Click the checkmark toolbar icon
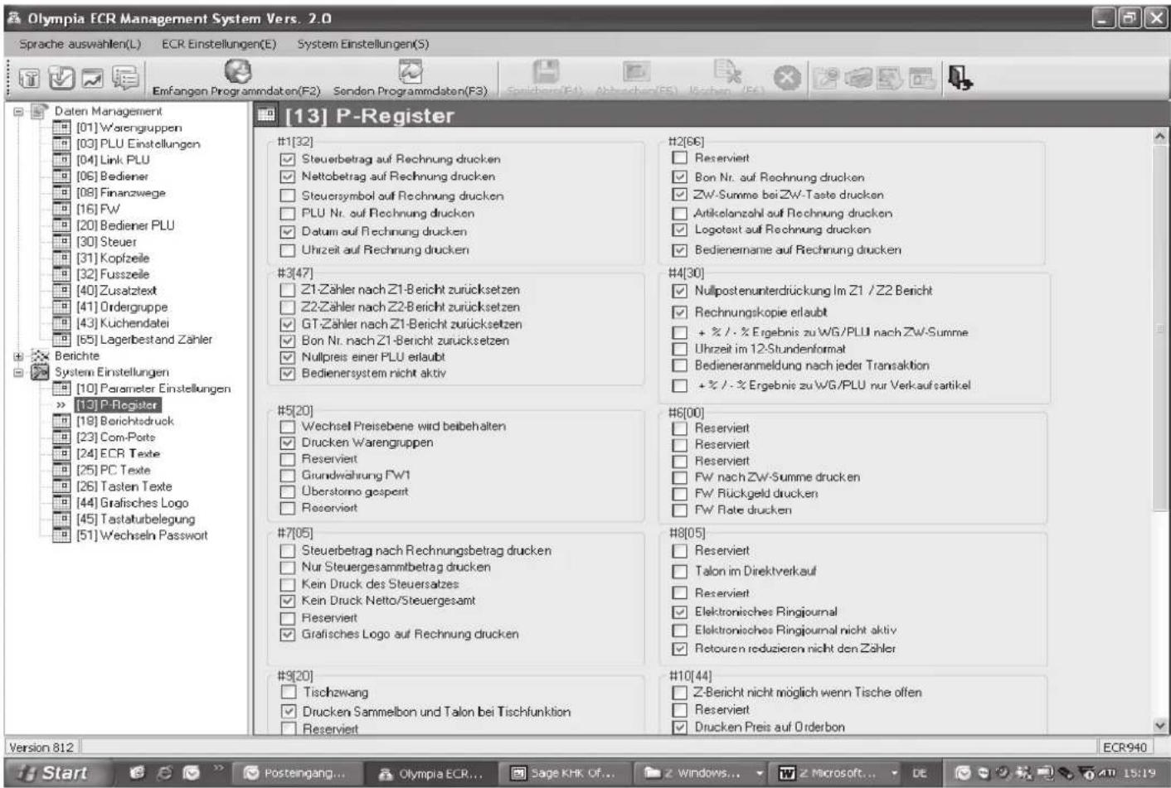 [61, 79]
